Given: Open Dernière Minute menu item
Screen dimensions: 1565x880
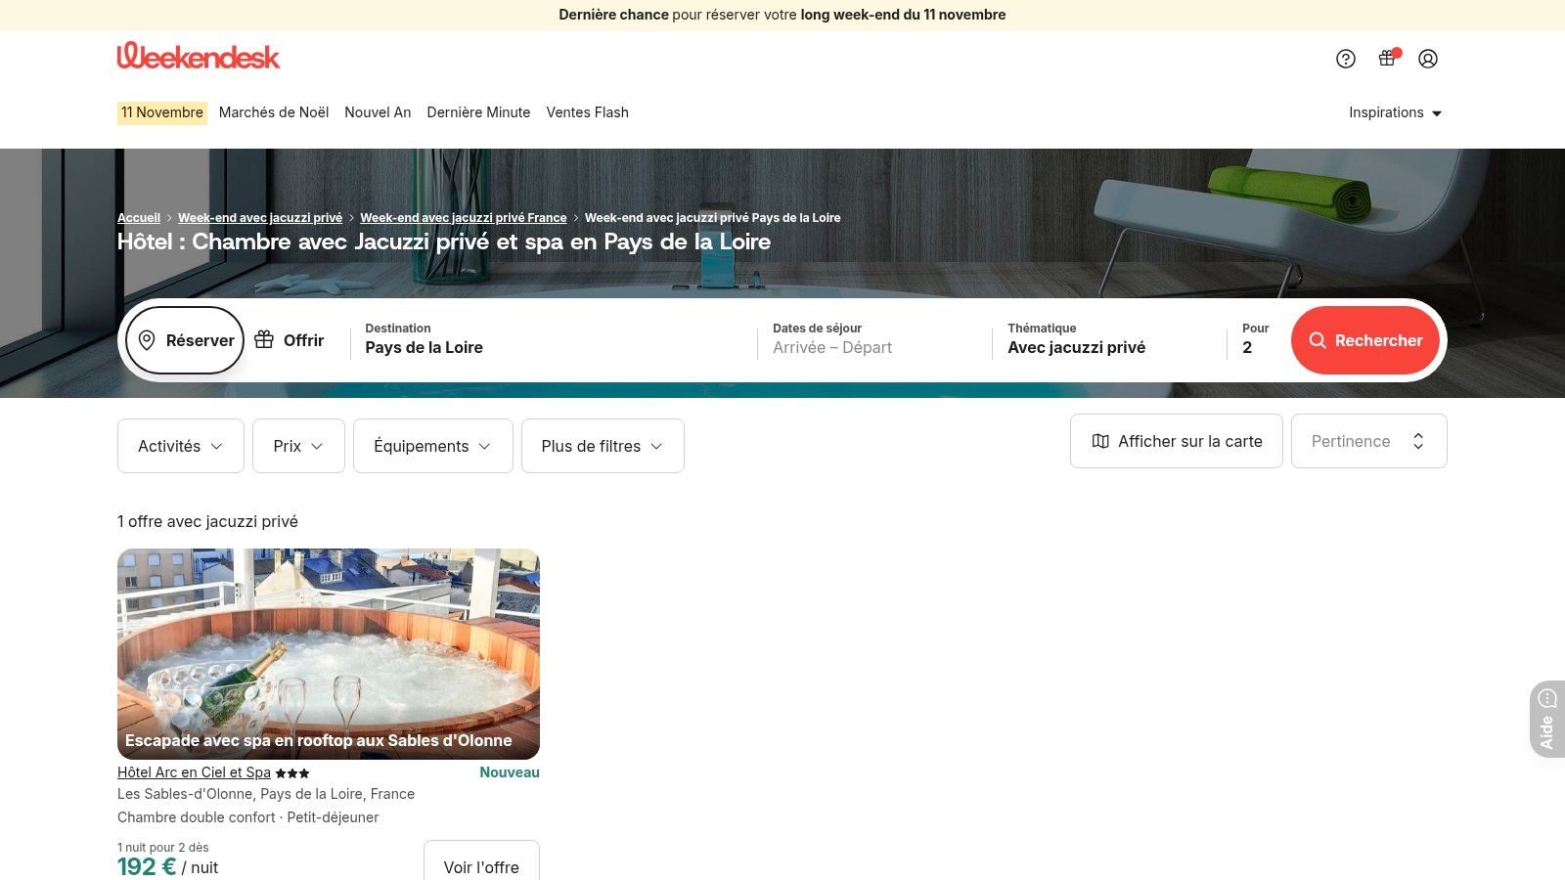Looking at the screenshot, I should click(478, 112).
